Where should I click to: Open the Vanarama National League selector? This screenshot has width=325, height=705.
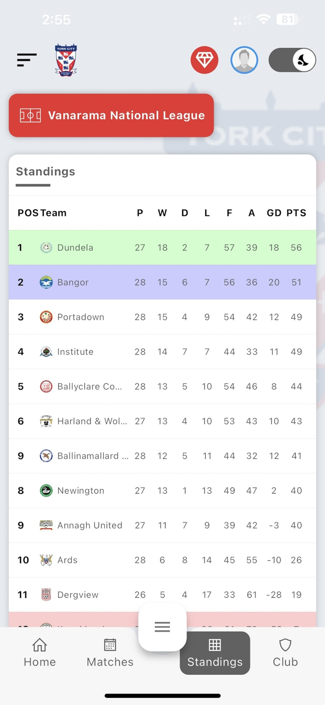[111, 115]
